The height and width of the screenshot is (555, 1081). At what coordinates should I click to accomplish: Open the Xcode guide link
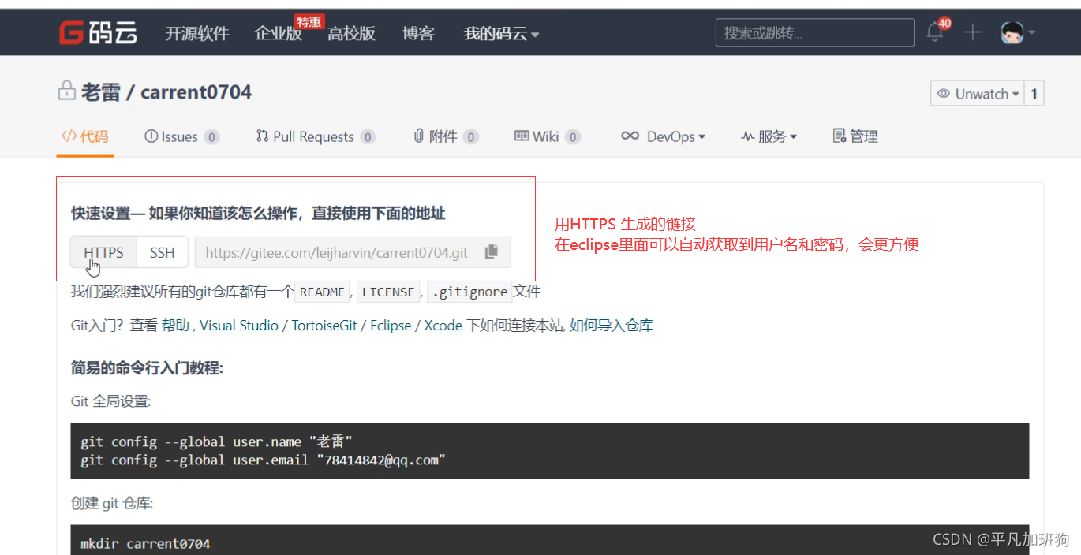click(443, 326)
